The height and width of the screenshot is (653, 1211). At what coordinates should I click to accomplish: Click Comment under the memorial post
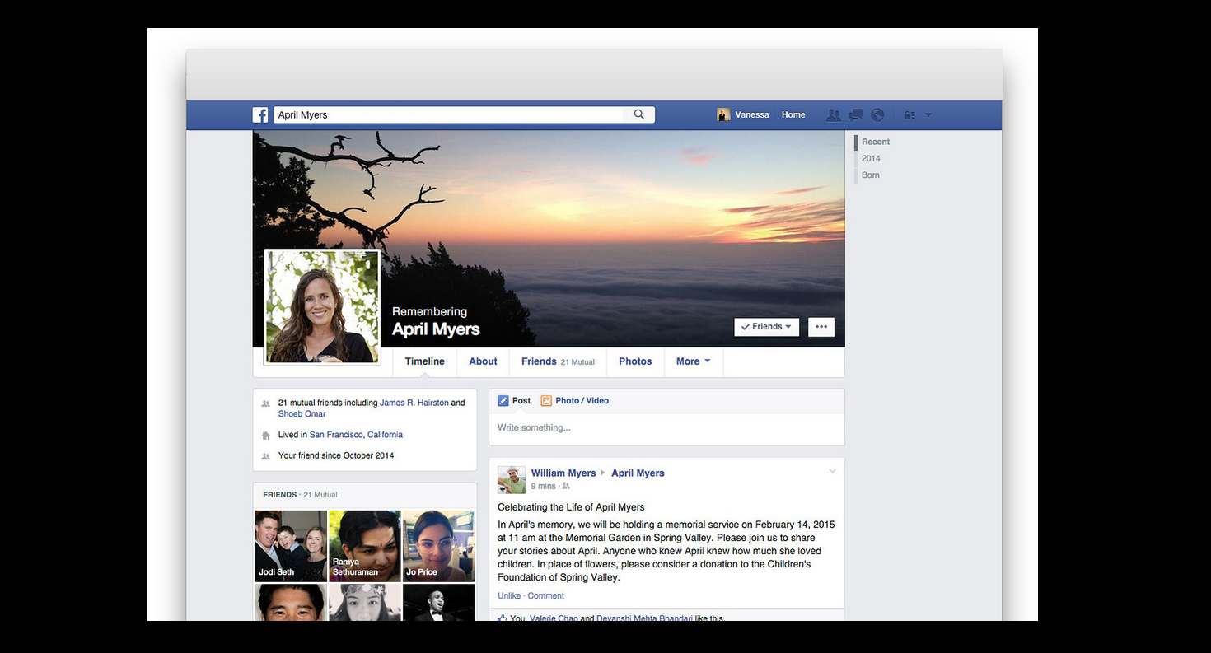[x=546, y=595]
